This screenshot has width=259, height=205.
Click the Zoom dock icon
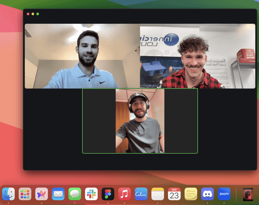(224, 194)
